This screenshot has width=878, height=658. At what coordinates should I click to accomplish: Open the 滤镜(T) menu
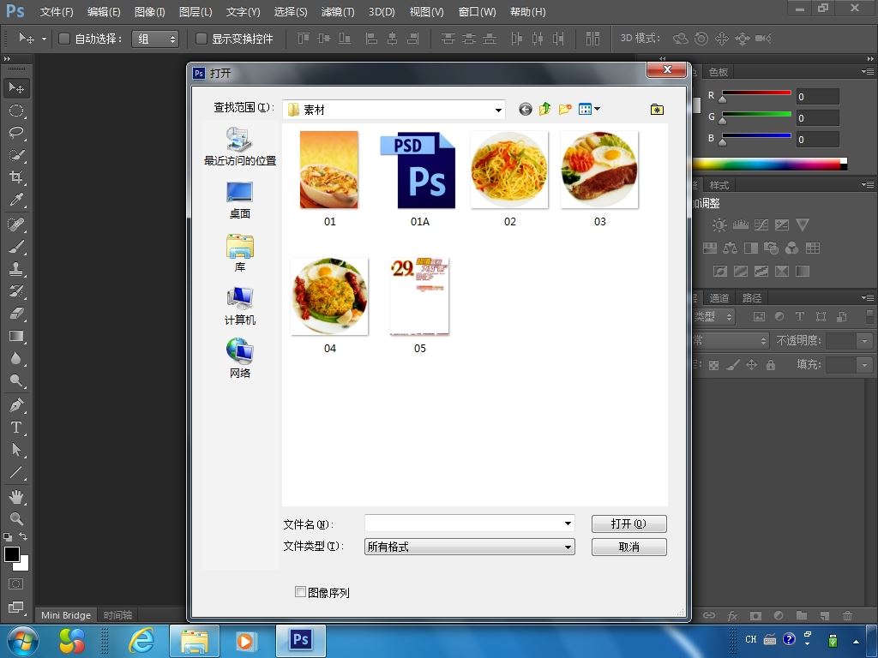(338, 12)
